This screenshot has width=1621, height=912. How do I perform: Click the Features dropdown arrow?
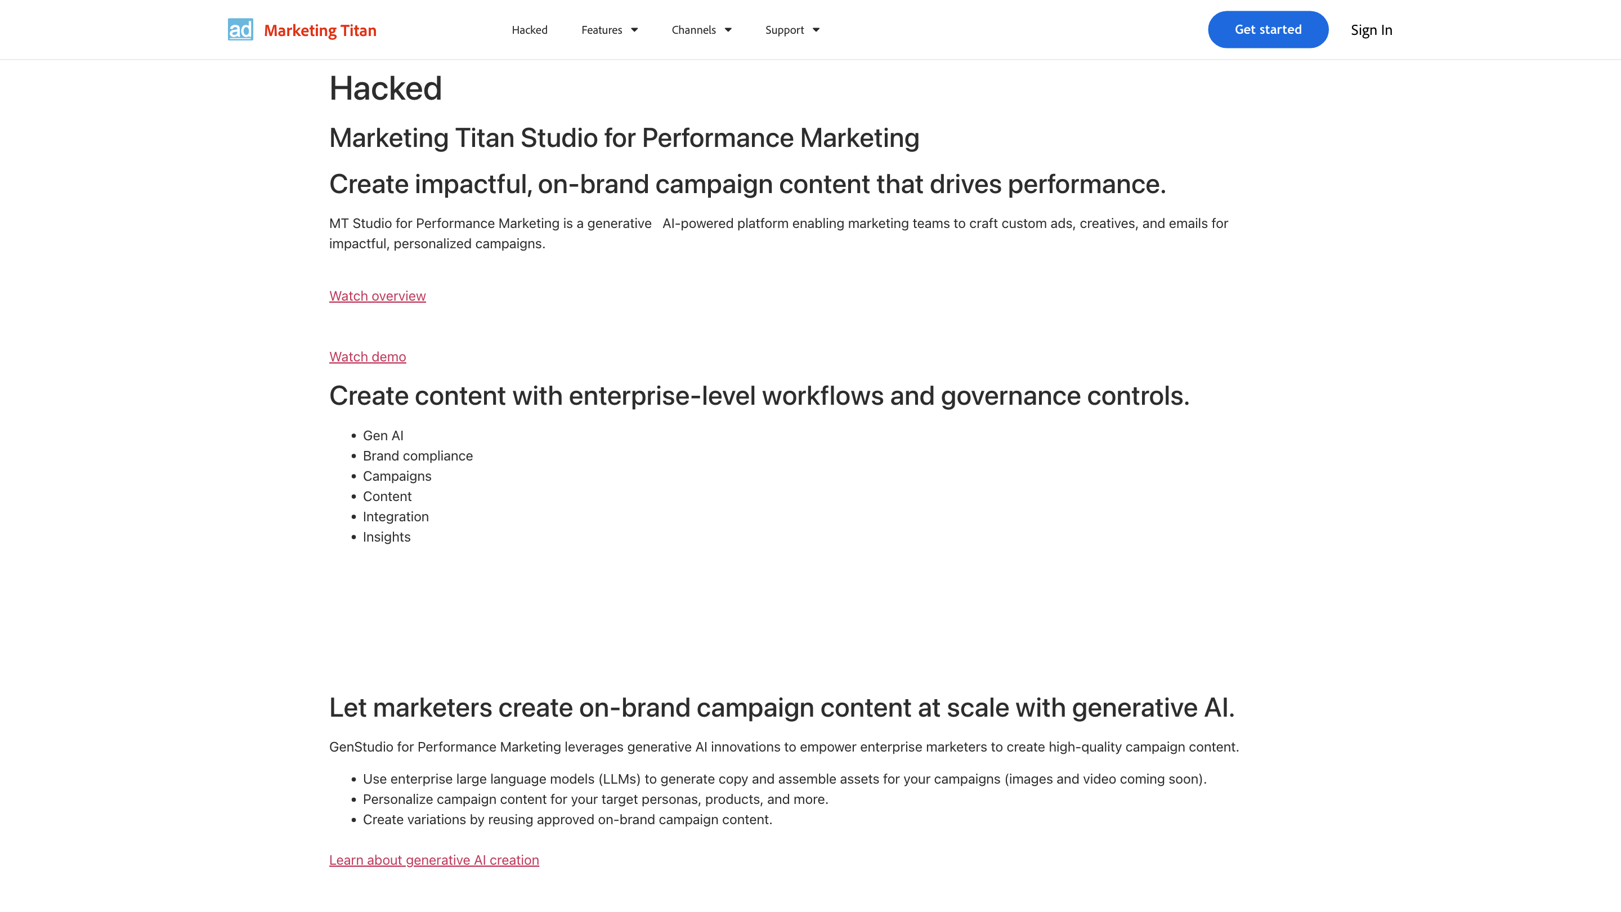coord(634,30)
